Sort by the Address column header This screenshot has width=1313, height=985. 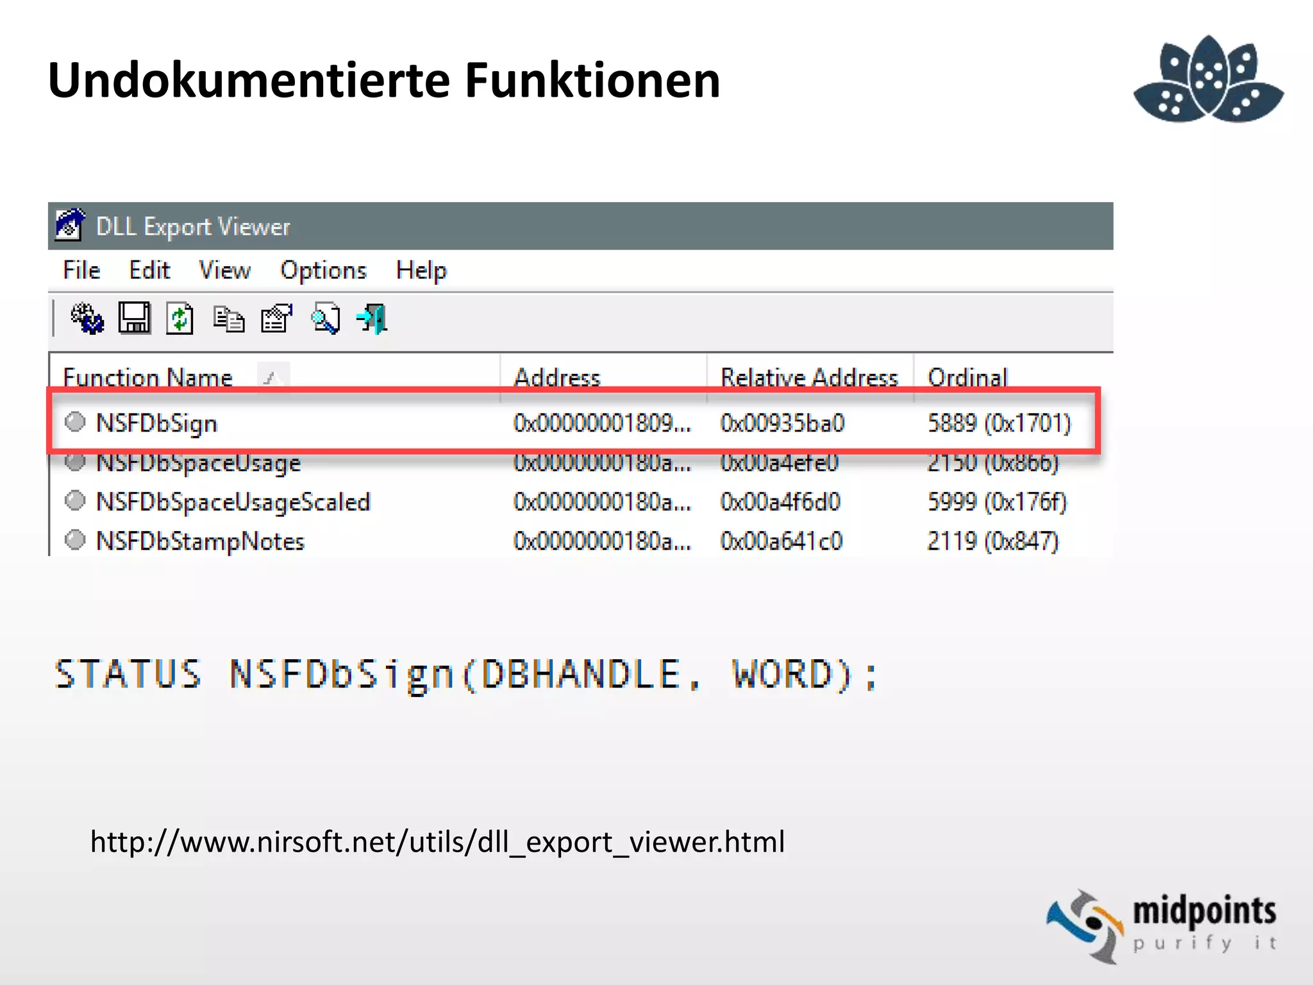coord(603,377)
